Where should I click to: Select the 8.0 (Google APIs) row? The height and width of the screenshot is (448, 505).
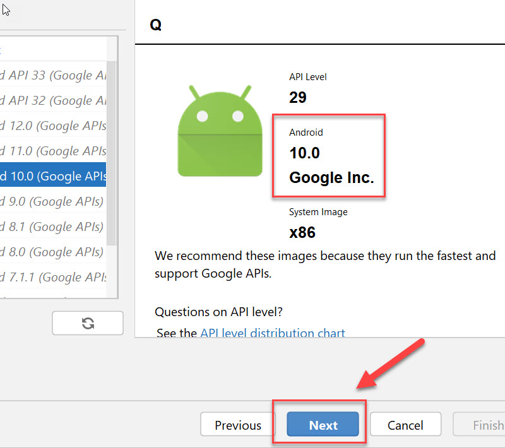(x=53, y=252)
